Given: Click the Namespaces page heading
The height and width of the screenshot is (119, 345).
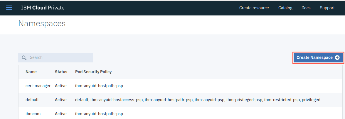Looking at the screenshot, I should pos(42,23).
